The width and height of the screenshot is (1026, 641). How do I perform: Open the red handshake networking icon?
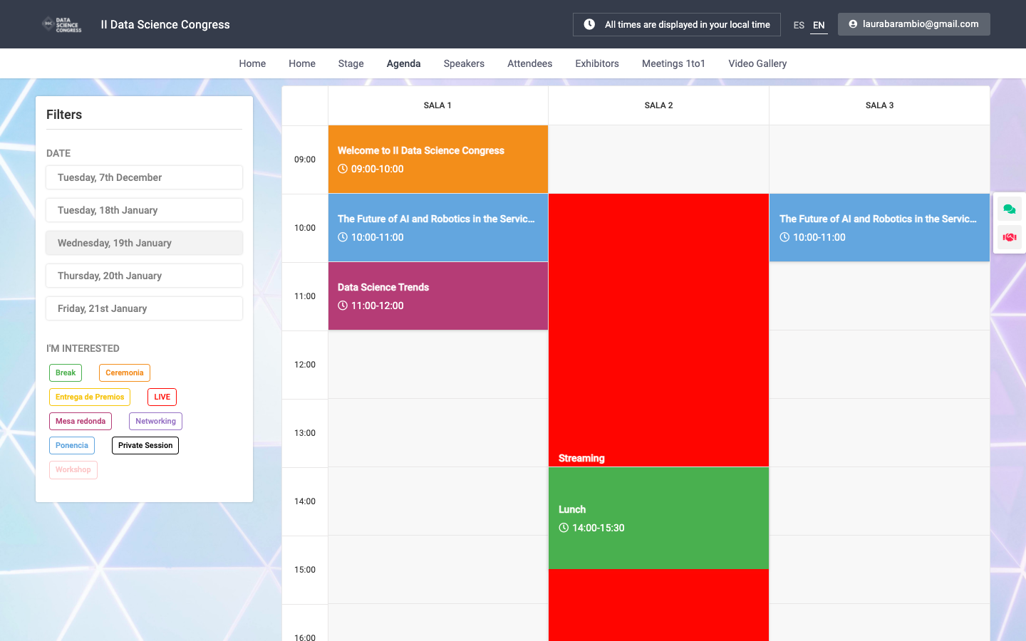point(1009,237)
